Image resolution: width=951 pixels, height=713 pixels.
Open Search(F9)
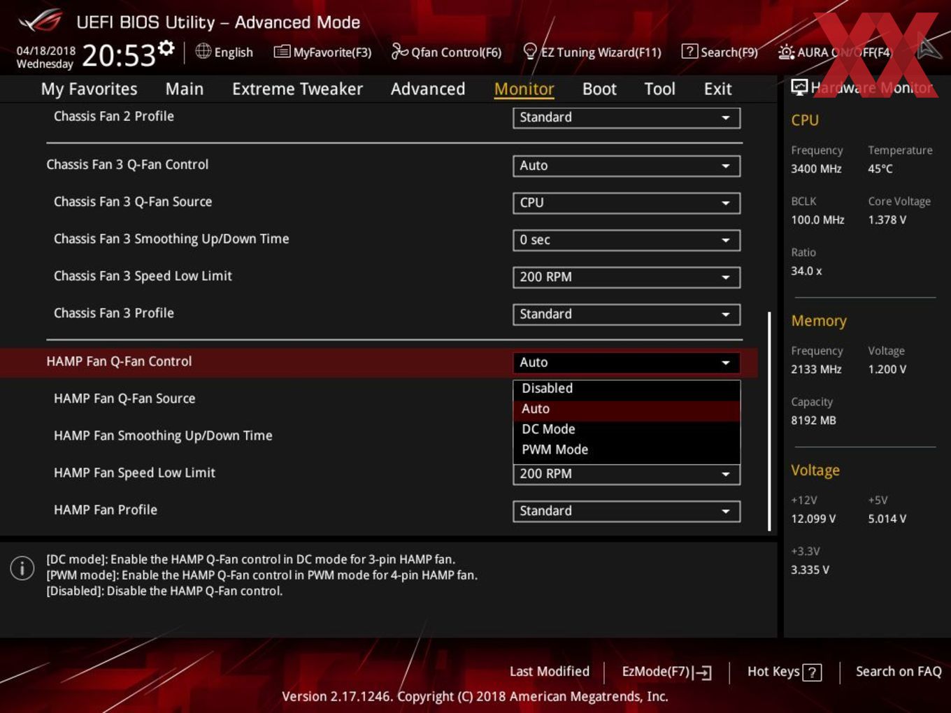point(720,52)
